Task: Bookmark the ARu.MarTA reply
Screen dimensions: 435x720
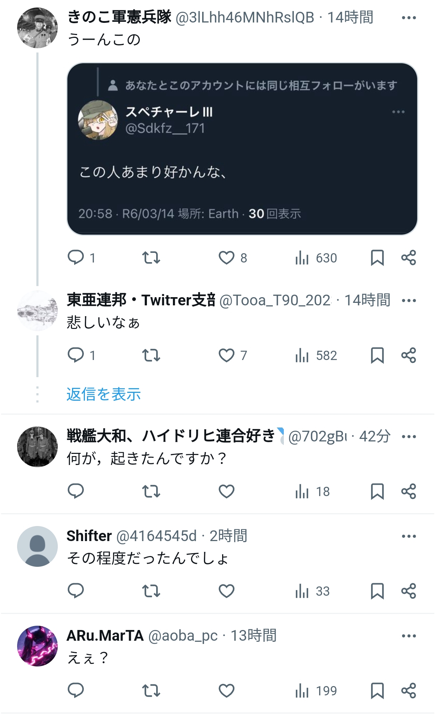Action: point(377,691)
